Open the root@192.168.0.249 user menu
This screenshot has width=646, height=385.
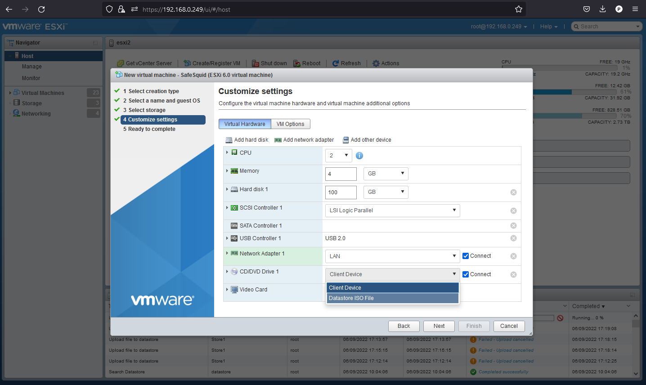499,27
